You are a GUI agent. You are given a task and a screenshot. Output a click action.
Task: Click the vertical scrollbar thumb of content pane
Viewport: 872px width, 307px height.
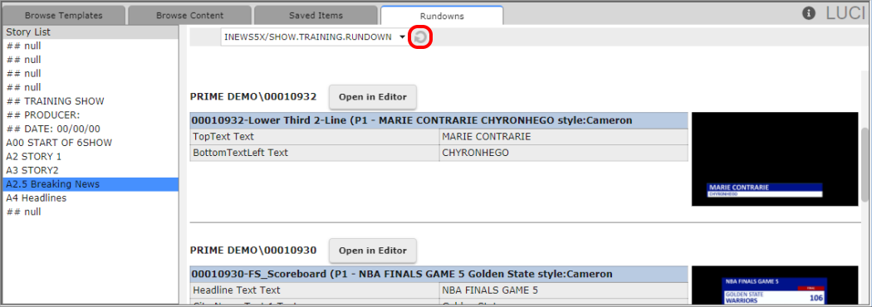(865, 165)
